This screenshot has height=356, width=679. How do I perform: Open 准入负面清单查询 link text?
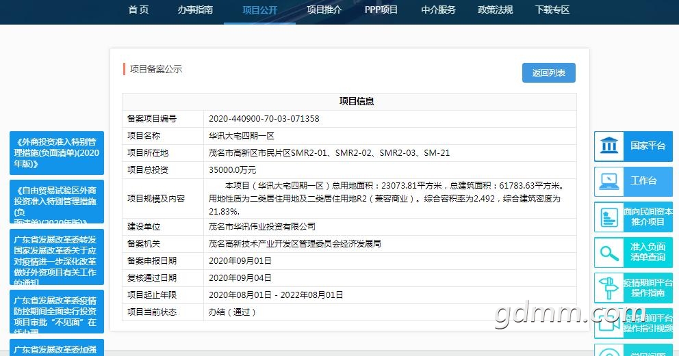(x=648, y=252)
